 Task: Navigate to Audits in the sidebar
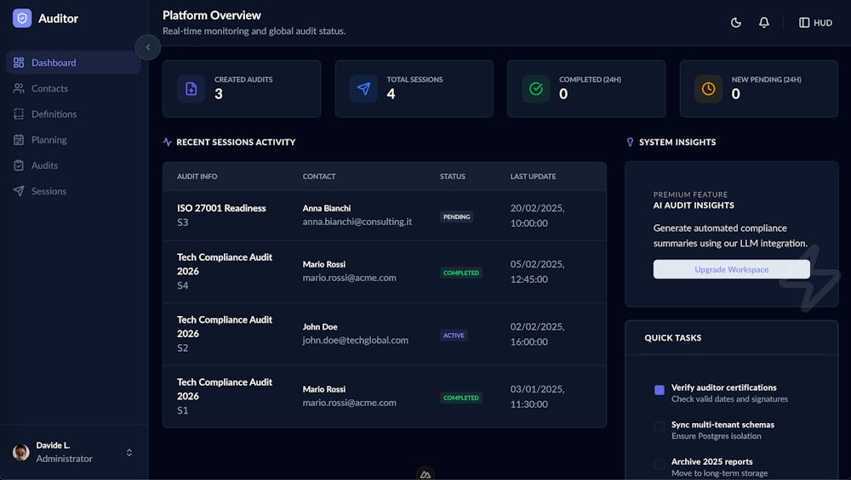[73, 166]
